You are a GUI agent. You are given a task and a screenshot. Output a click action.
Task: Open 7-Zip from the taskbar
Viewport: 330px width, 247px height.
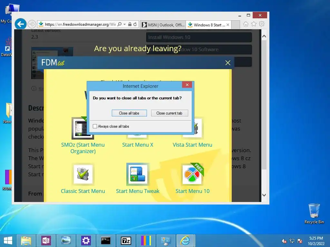click(x=126, y=241)
